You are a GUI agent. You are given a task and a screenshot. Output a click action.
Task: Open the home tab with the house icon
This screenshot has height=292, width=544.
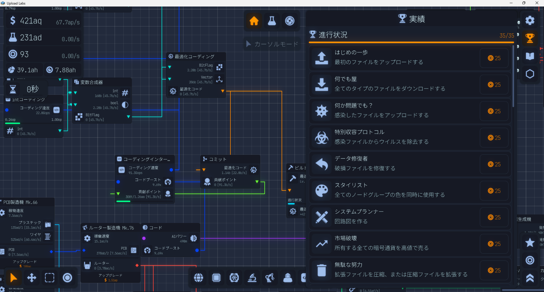tap(254, 21)
